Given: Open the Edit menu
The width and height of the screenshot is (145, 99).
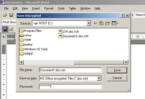Looking at the screenshot, I should 15,8.
